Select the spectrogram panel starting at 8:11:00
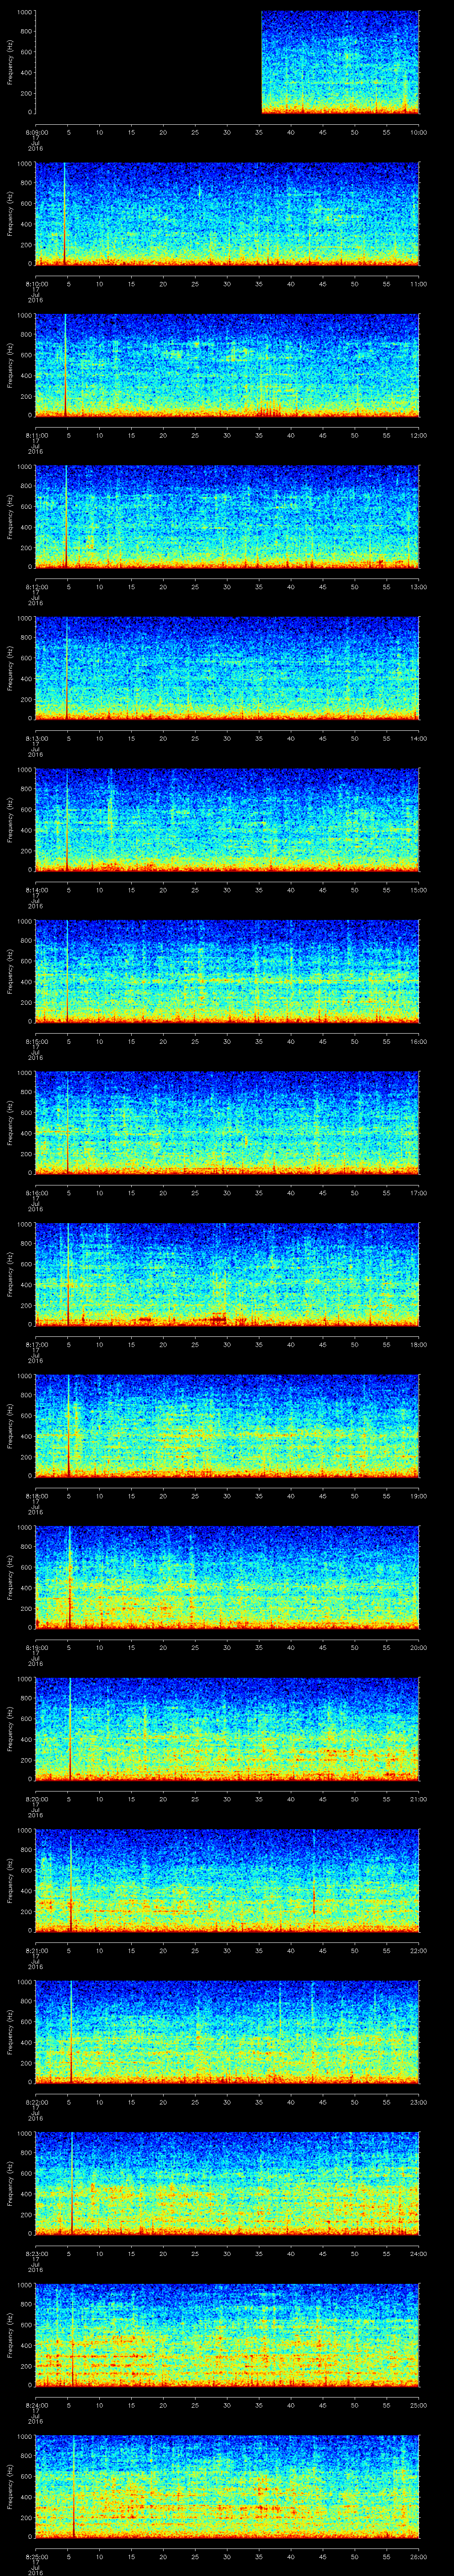 point(227,366)
